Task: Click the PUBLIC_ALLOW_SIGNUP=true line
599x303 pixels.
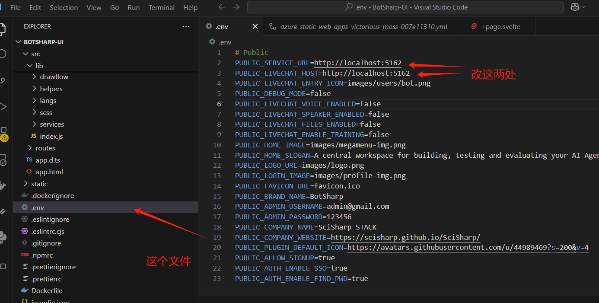Action: [285, 258]
